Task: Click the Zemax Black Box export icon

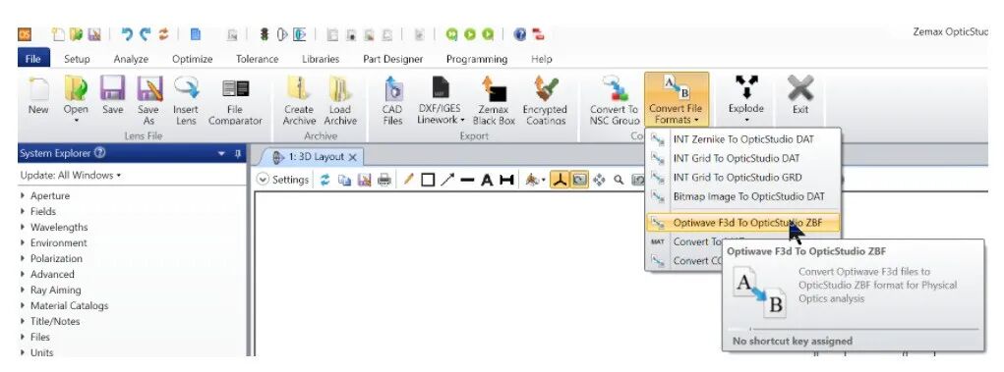Action: 494,101
